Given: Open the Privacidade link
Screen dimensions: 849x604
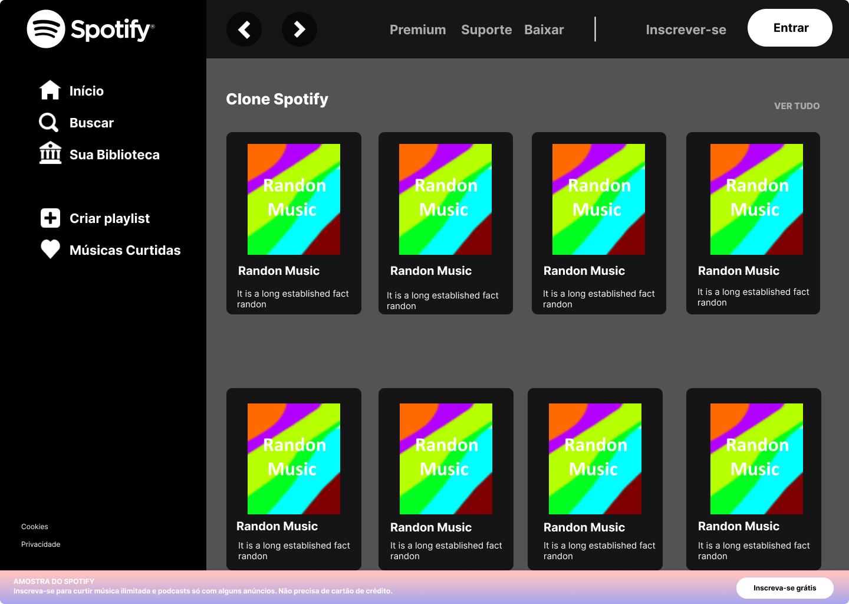Looking at the screenshot, I should 41,544.
